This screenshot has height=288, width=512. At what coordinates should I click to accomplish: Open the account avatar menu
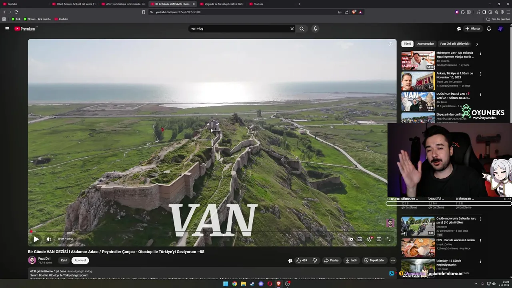(x=500, y=28)
